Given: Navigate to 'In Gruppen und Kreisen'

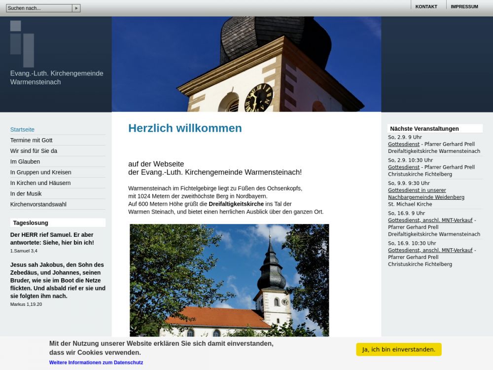Looking at the screenshot, I should 40,172.
